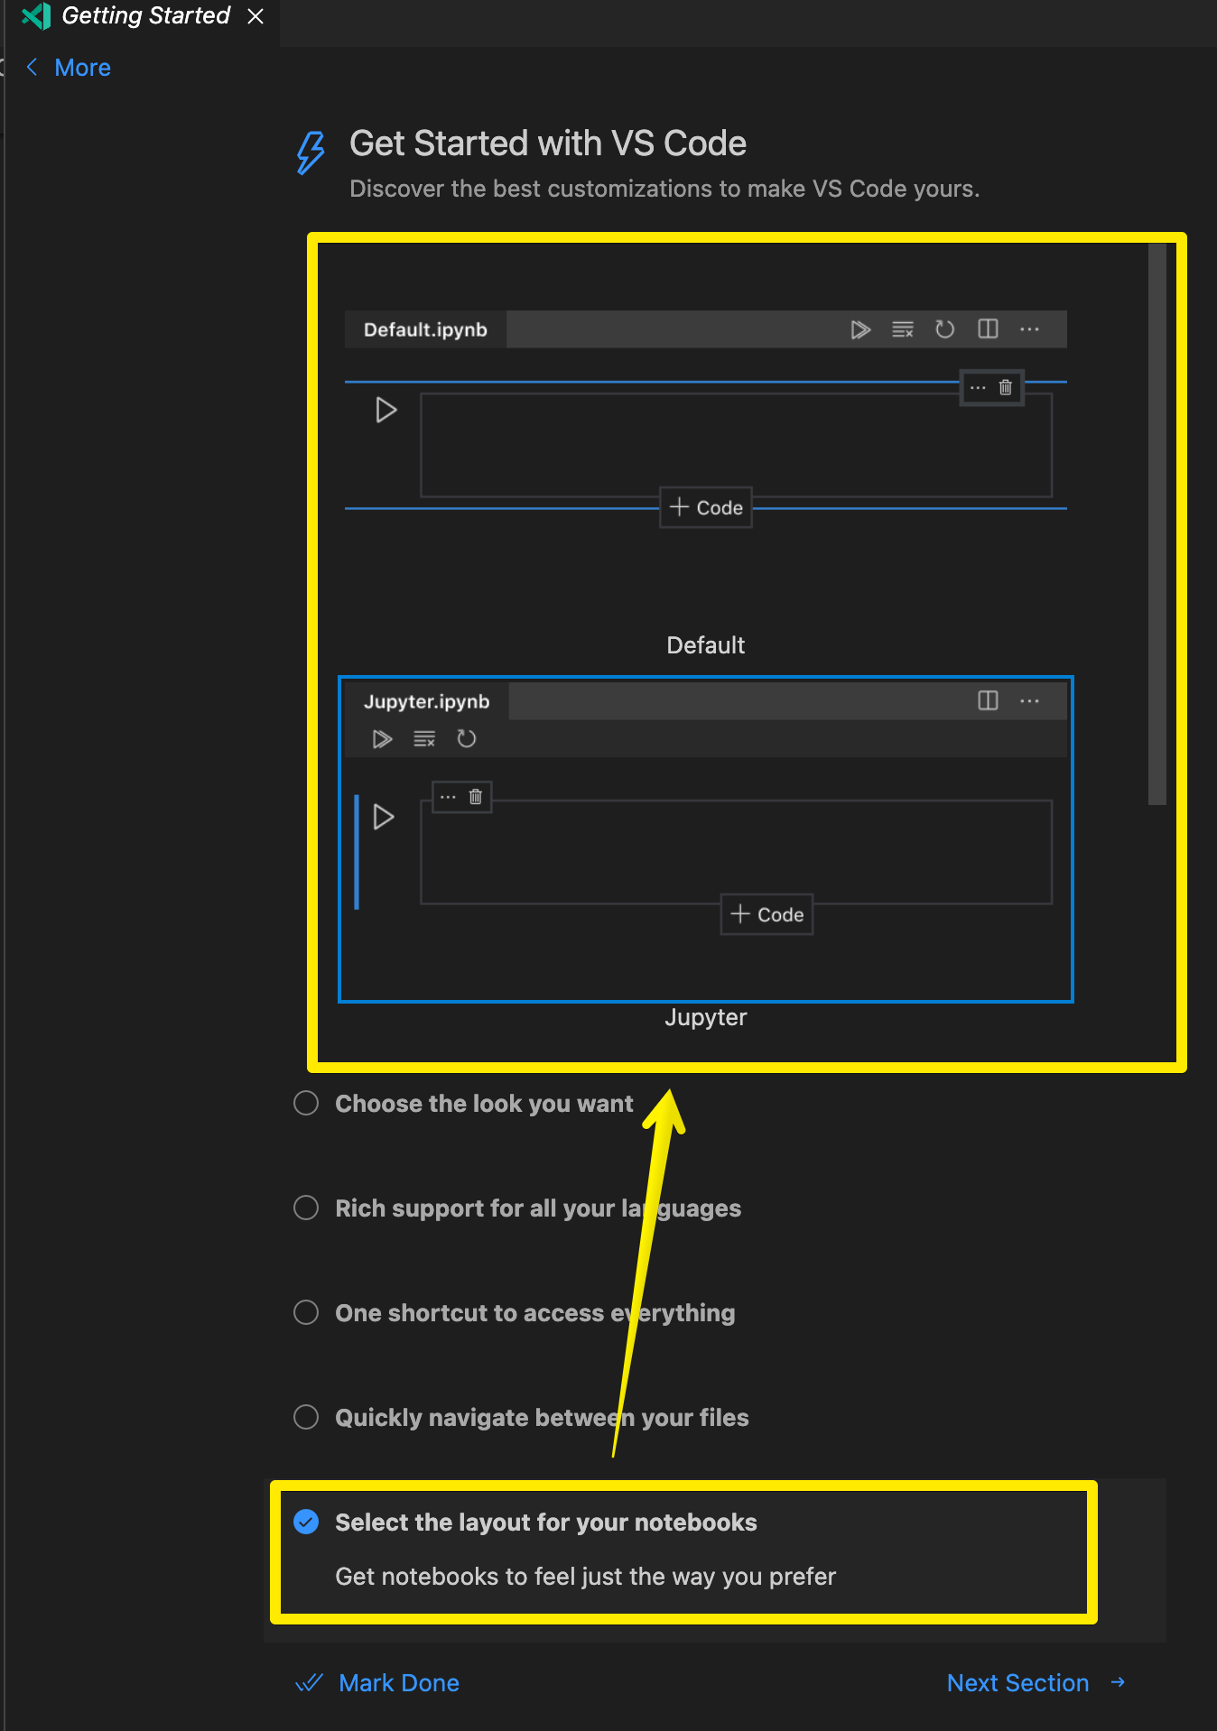Click the Clear Outputs icon in Default.ipynb toolbar
Screen dimensions: 1217x1731
coord(903,329)
